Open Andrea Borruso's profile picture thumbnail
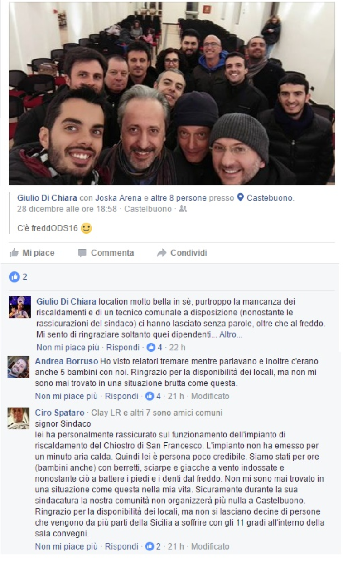This screenshot has height=570, width=348. [x=19, y=367]
